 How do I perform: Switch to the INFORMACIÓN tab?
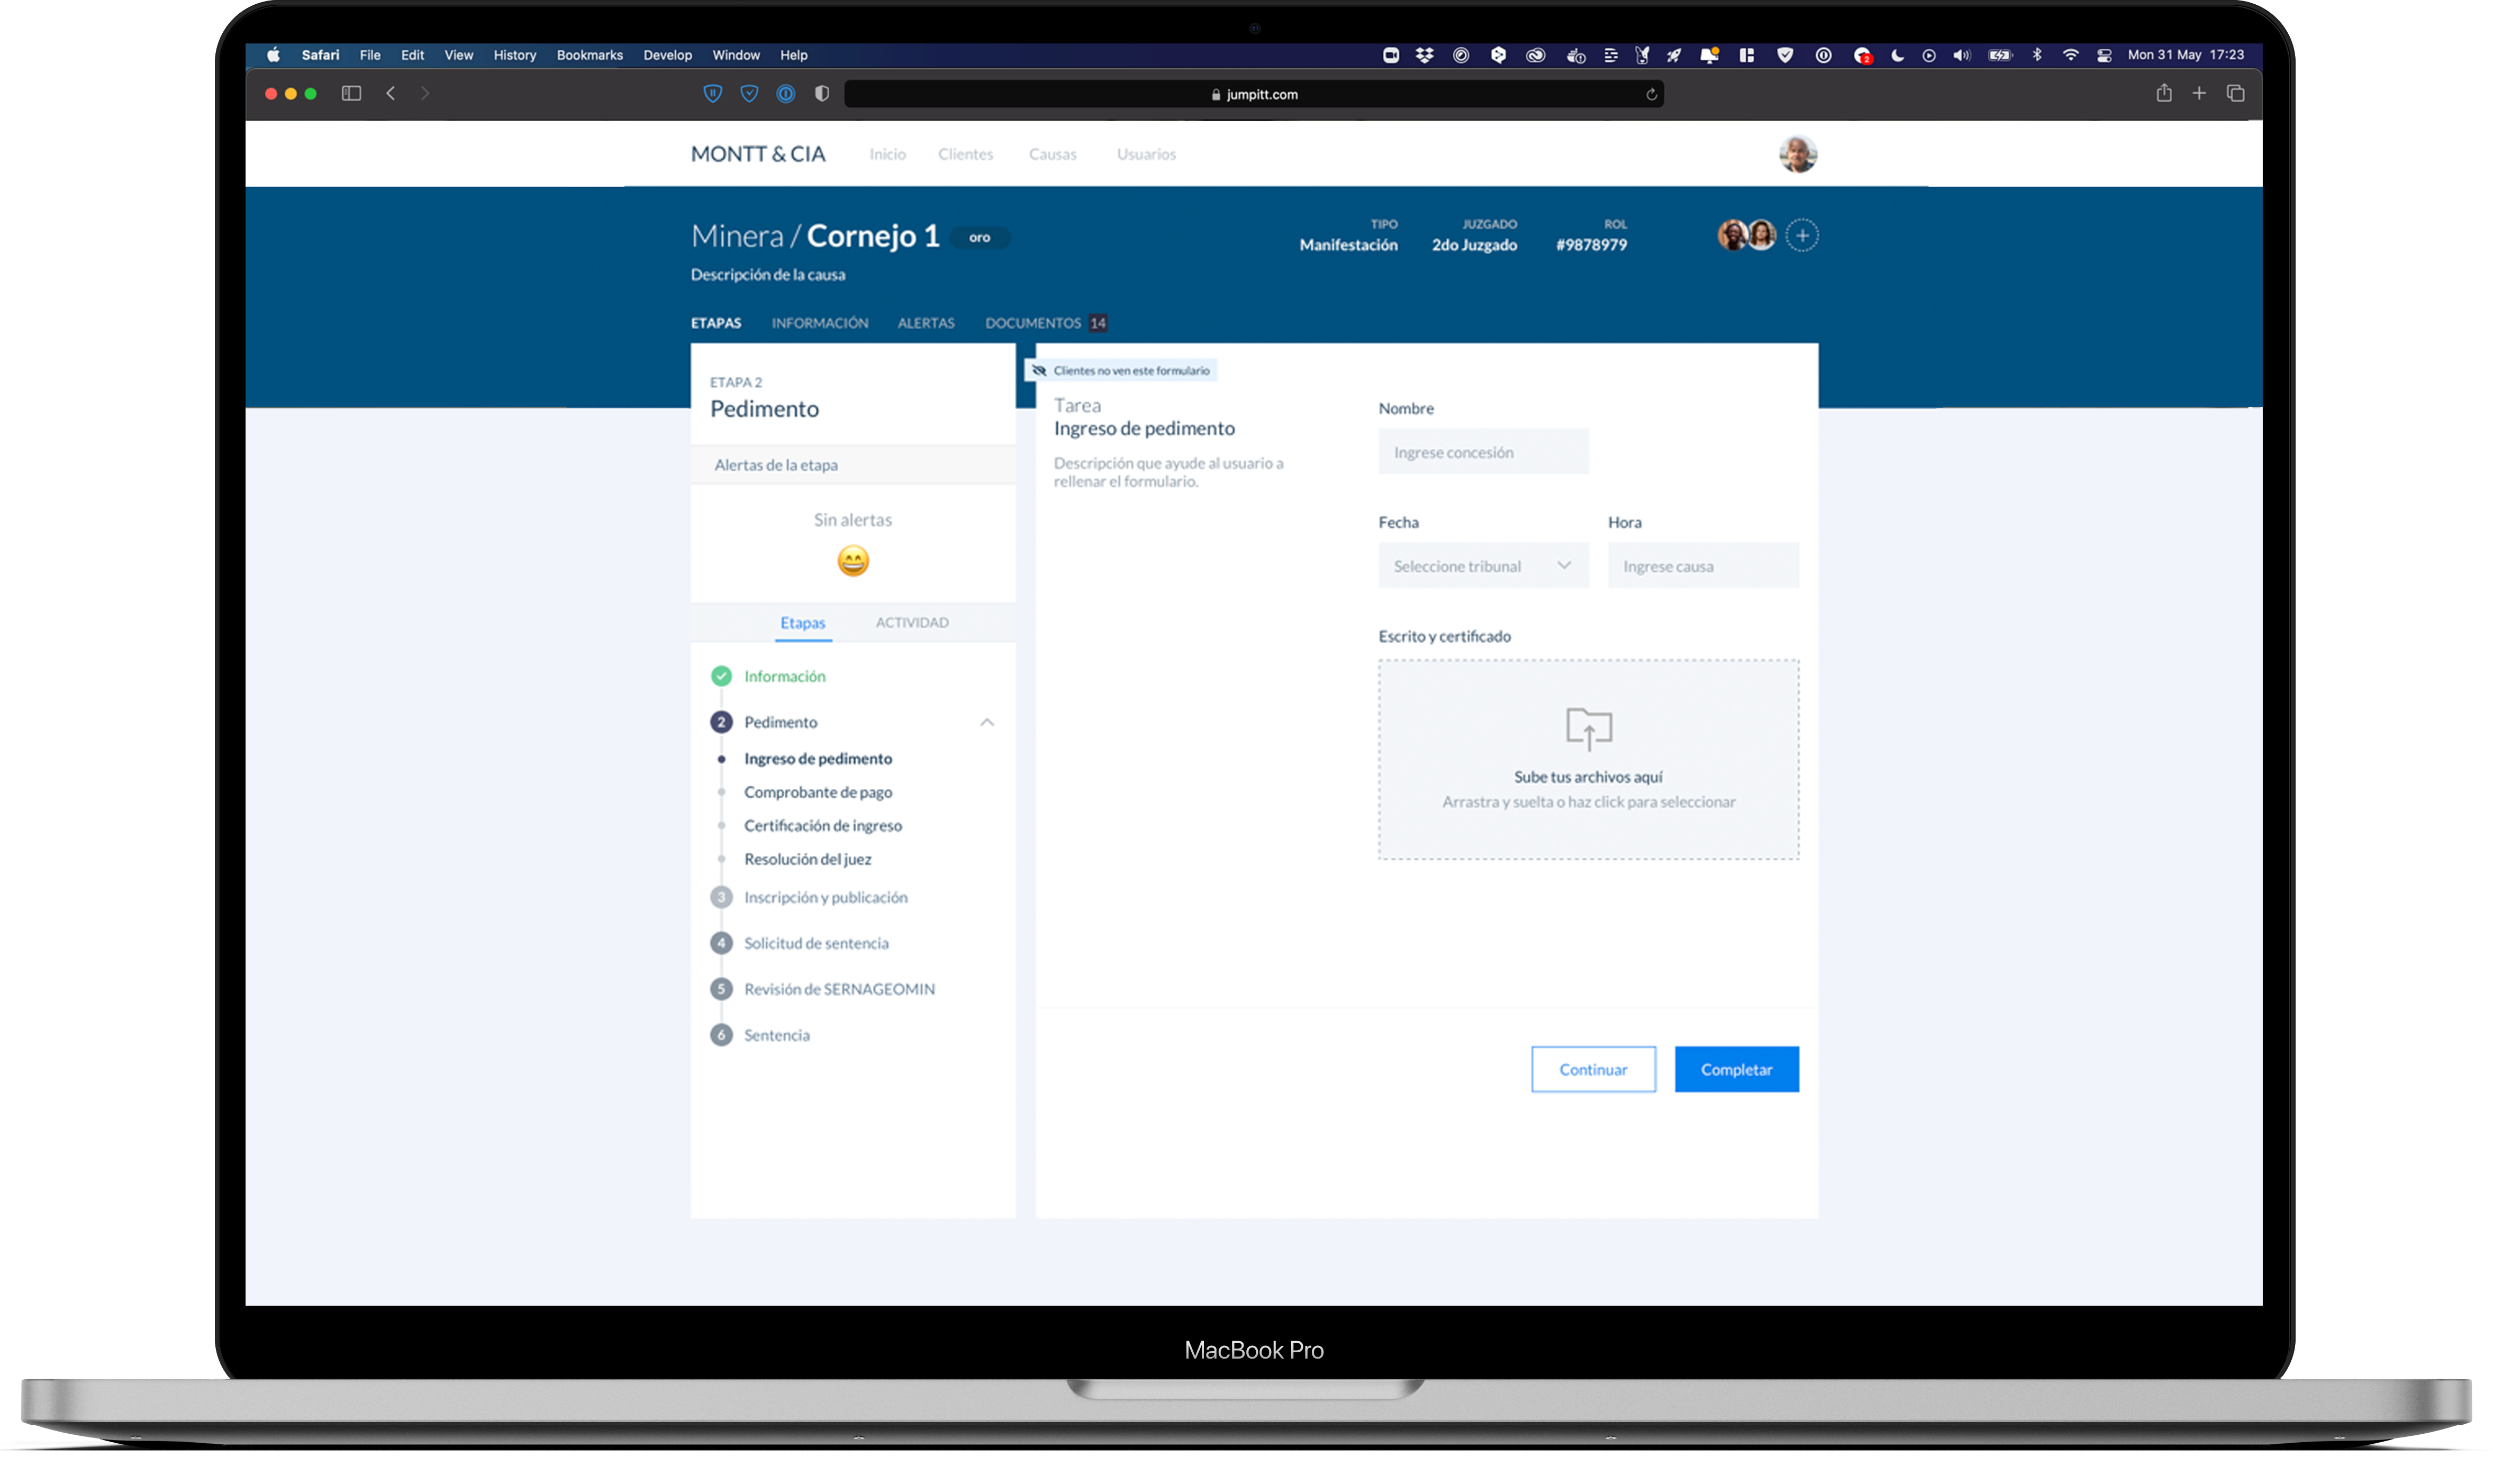(819, 323)
